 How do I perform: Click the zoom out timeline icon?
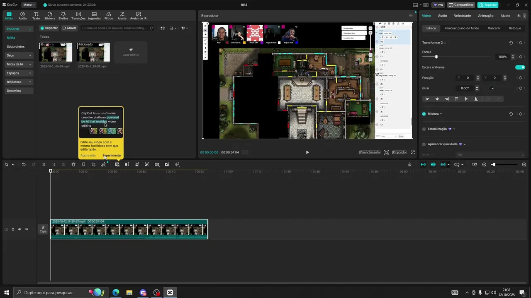[x=484, y=164]
